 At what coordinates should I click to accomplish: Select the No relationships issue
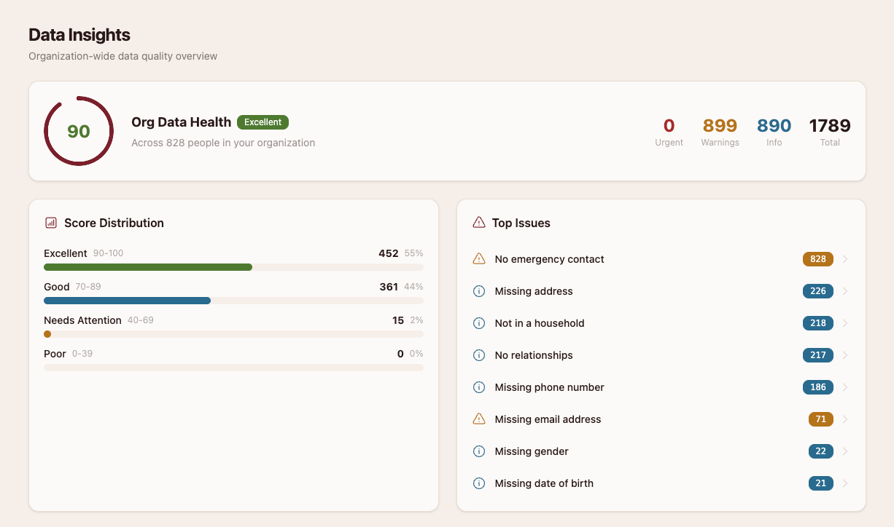click(x=661, y=355)
